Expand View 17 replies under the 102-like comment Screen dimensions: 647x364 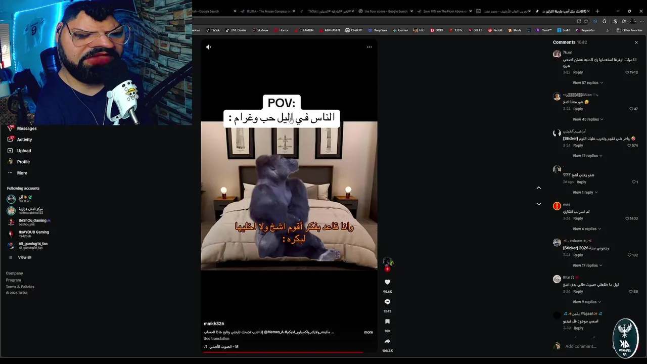(x=587, y=265)
